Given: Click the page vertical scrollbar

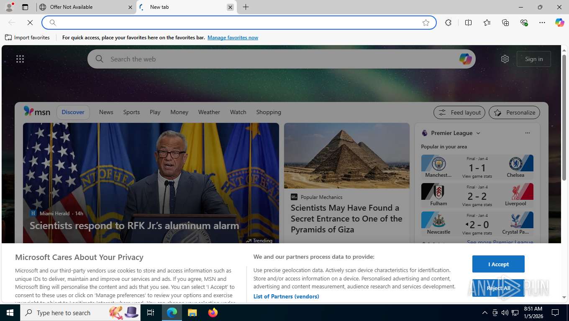Looking at the screenshot, I should click(x=564, y=117).
